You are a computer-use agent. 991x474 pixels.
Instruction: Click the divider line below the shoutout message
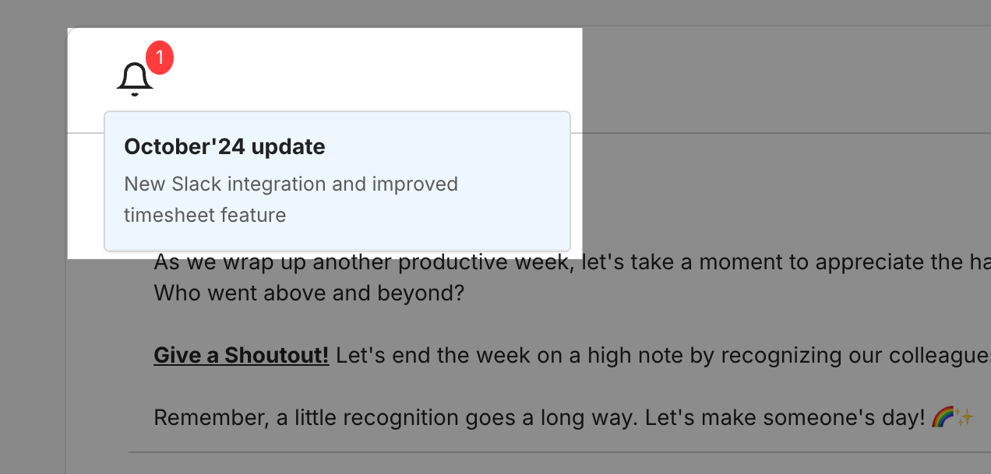click(545, 452)
